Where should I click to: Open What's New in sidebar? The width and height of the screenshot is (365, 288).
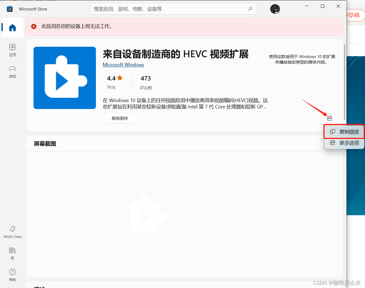(12, 232)
